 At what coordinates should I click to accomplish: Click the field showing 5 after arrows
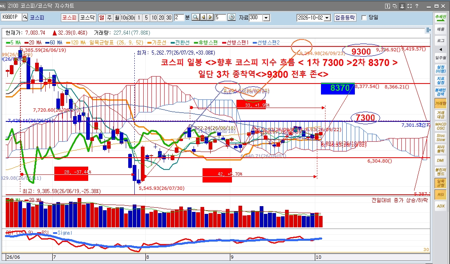(221, 18)
